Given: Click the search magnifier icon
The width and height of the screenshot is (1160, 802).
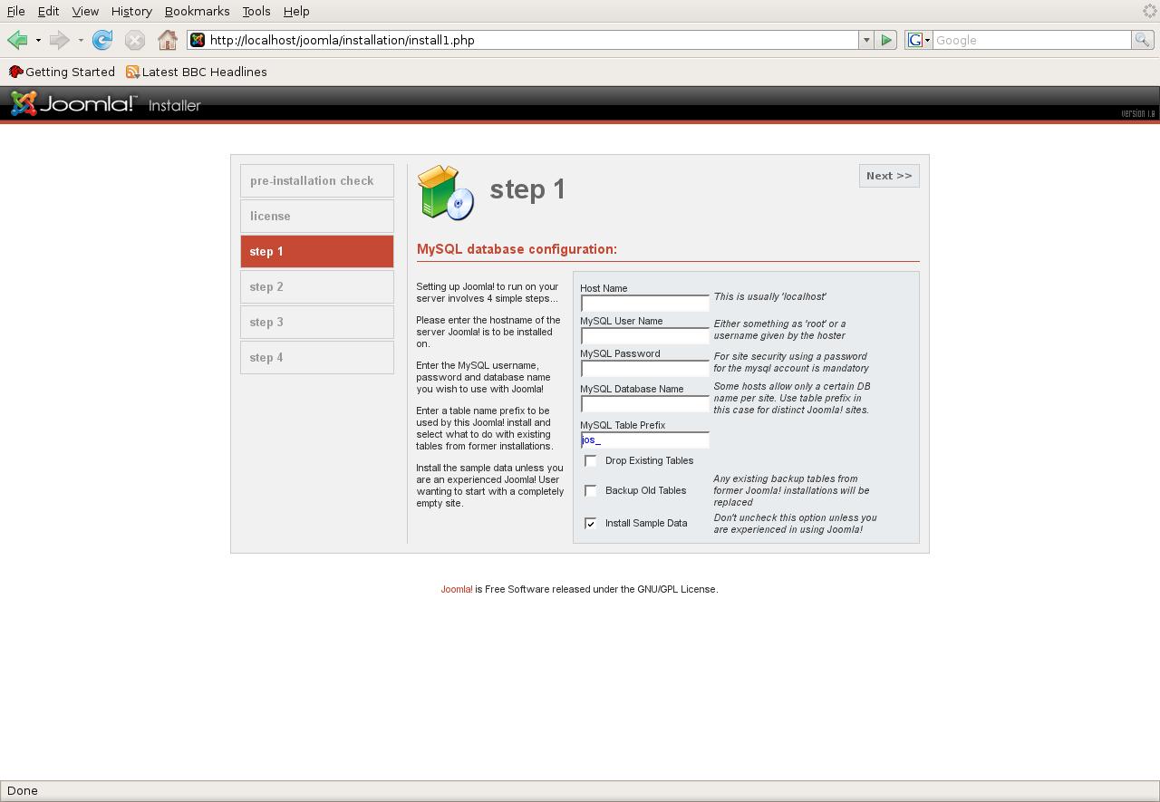Looking at the screenshot, I should pyautogui.click(x=1143, y=40).
